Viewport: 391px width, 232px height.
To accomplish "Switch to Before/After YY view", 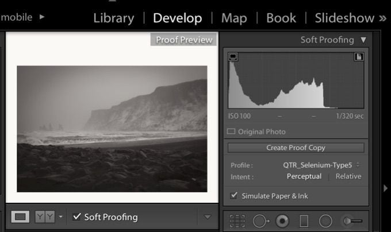I will (44, 216).
